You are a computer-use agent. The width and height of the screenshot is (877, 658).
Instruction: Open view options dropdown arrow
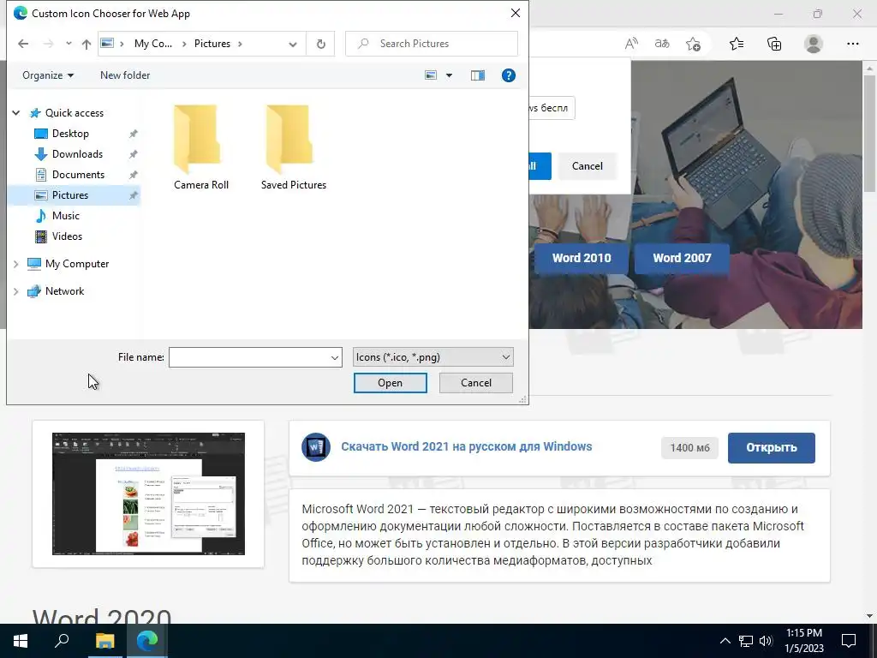click(449, 75)
